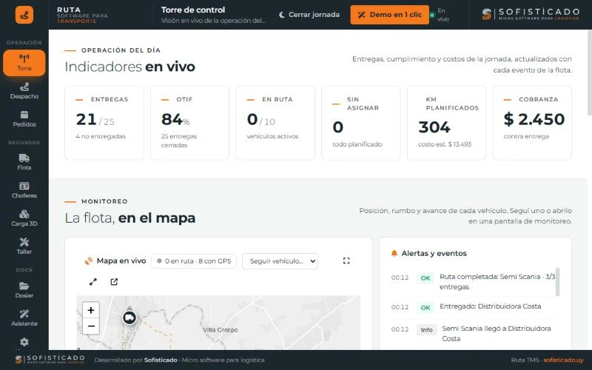Open the Taller workshop section

tap(24, 246)
